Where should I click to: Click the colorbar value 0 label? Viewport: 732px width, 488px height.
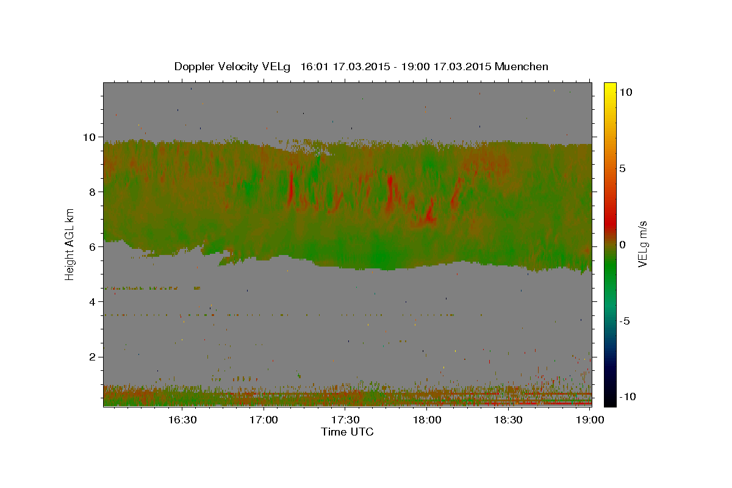tap(623, 244)
